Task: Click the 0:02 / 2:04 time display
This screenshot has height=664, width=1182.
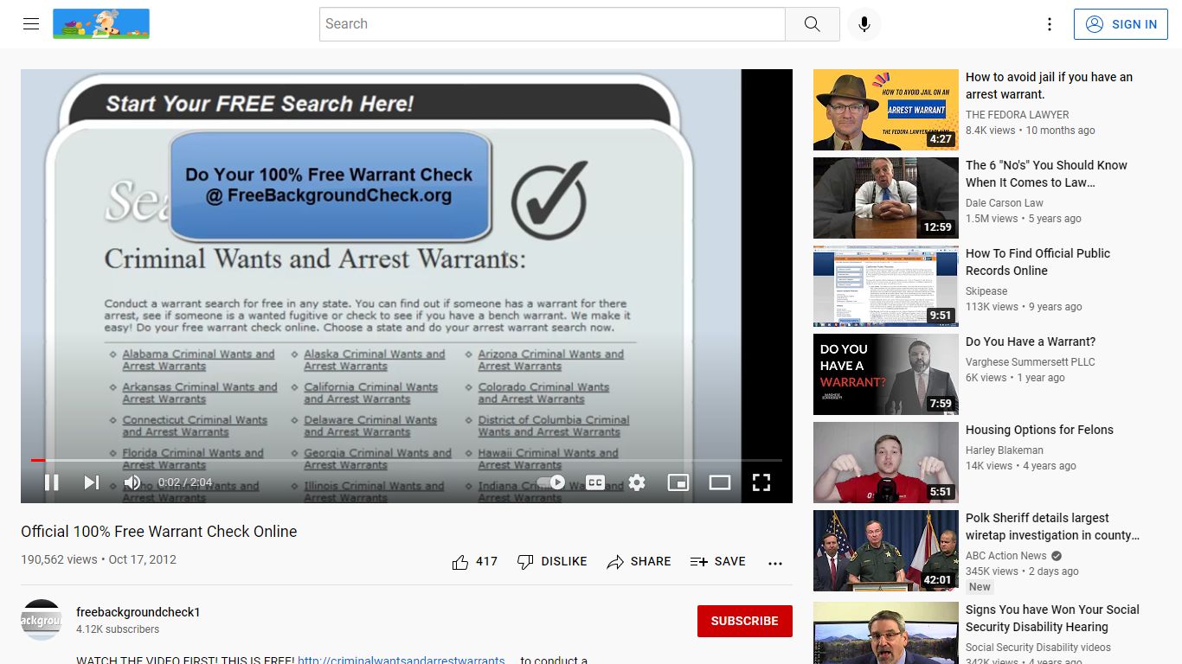Action: (185, 482)
